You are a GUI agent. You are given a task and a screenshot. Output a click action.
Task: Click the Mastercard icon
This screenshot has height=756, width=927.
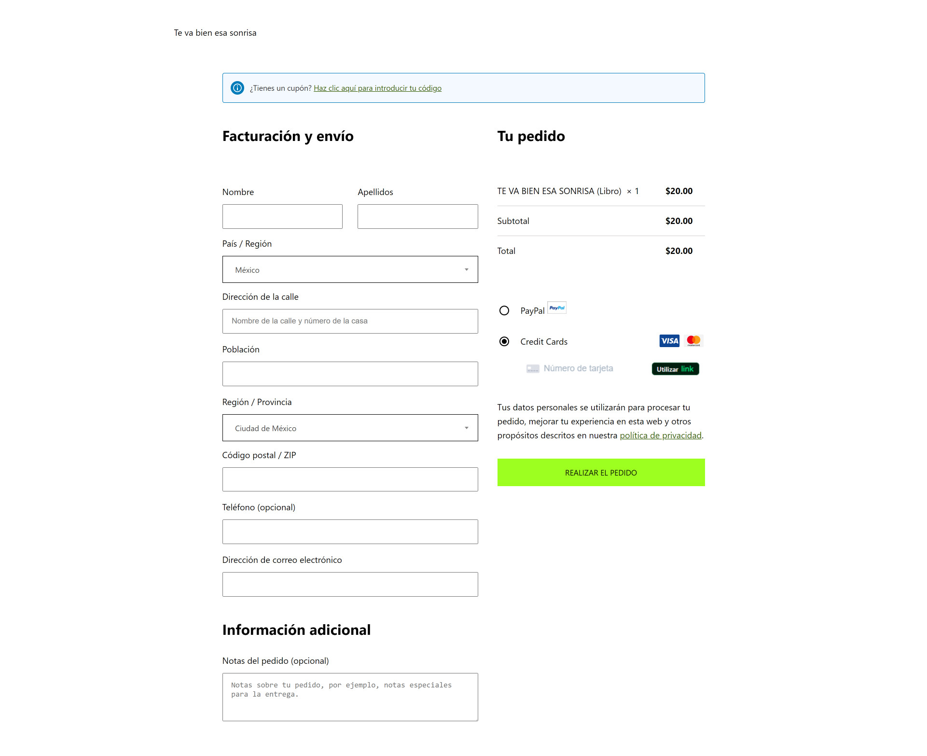[693, 341]
